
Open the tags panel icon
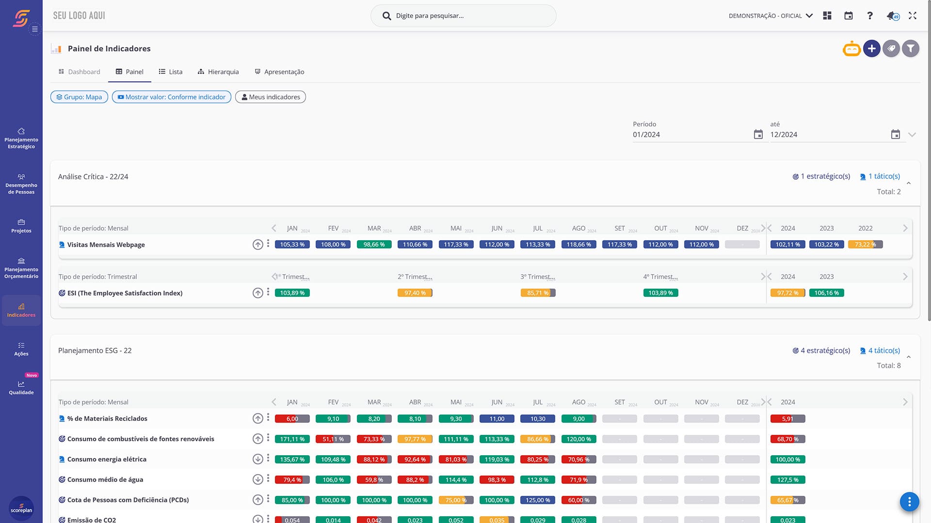pos(891,48)
